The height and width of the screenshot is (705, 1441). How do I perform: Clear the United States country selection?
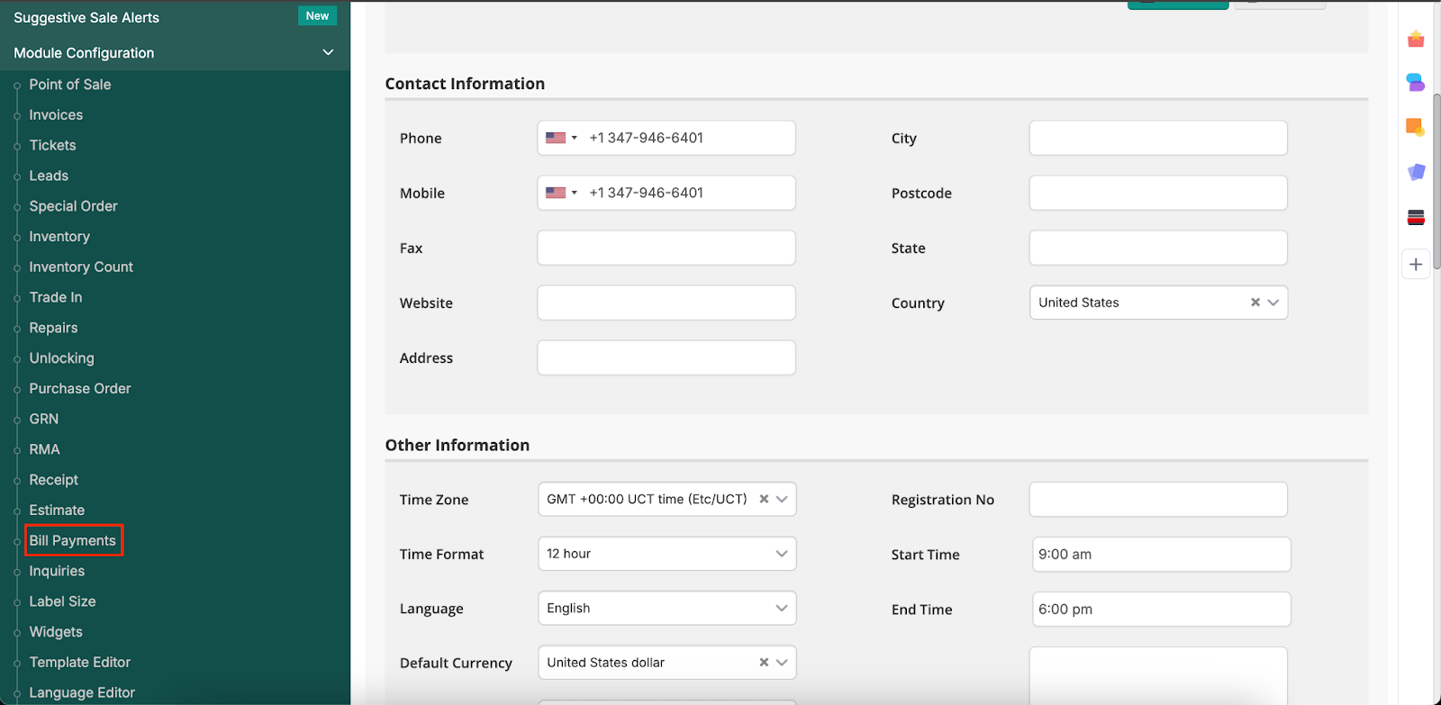tap(1255, 303)
